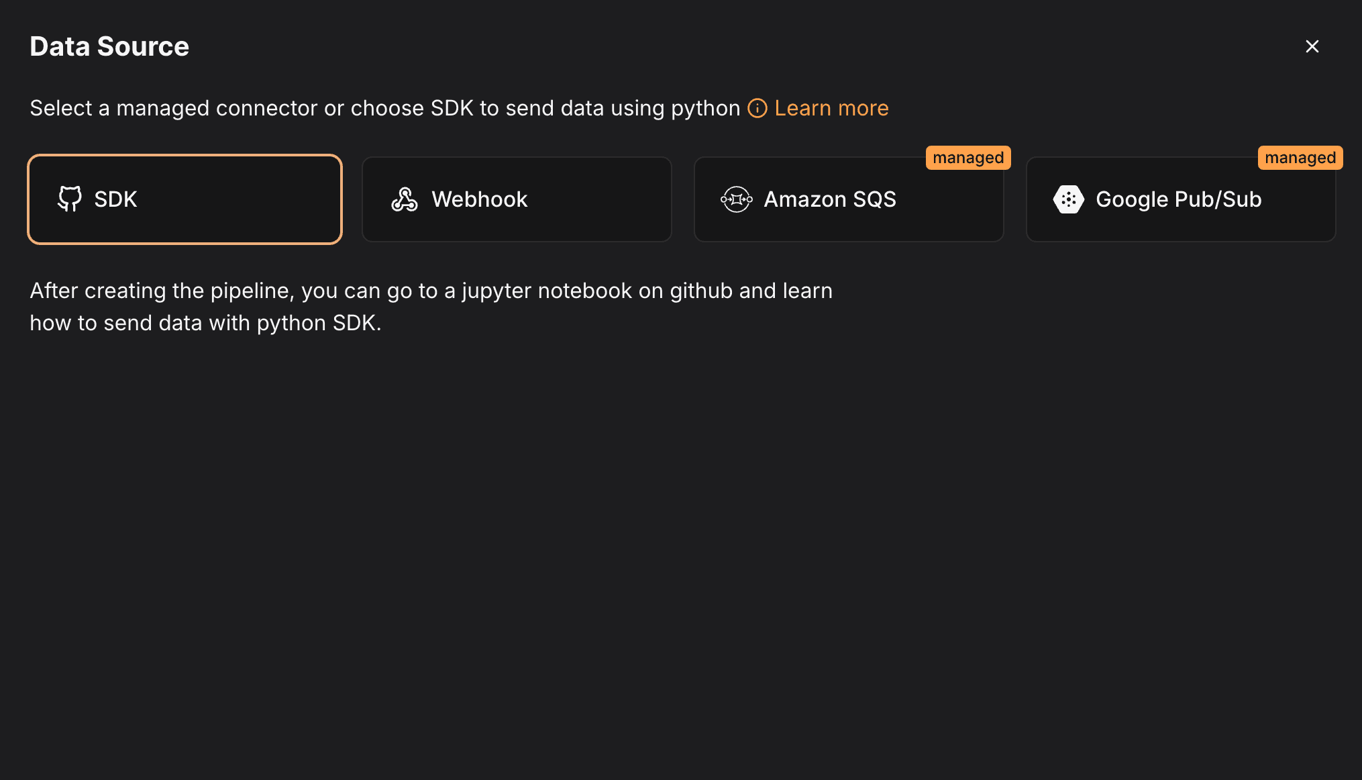The width and height of the screenshot is (1362, 780).
Task: Click the info circle icon beside Learn more
Action: pyautogui.click(x=757, y=108)
